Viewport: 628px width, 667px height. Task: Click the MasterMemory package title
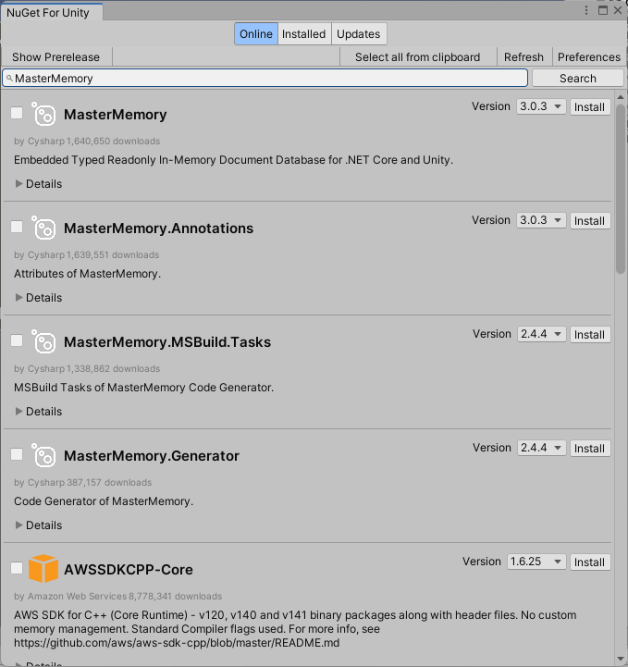click(116, 115)
